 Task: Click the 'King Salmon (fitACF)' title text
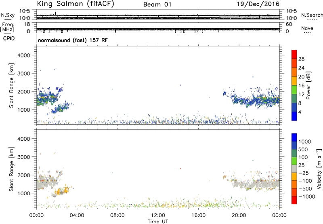click(x=76, y=4)
